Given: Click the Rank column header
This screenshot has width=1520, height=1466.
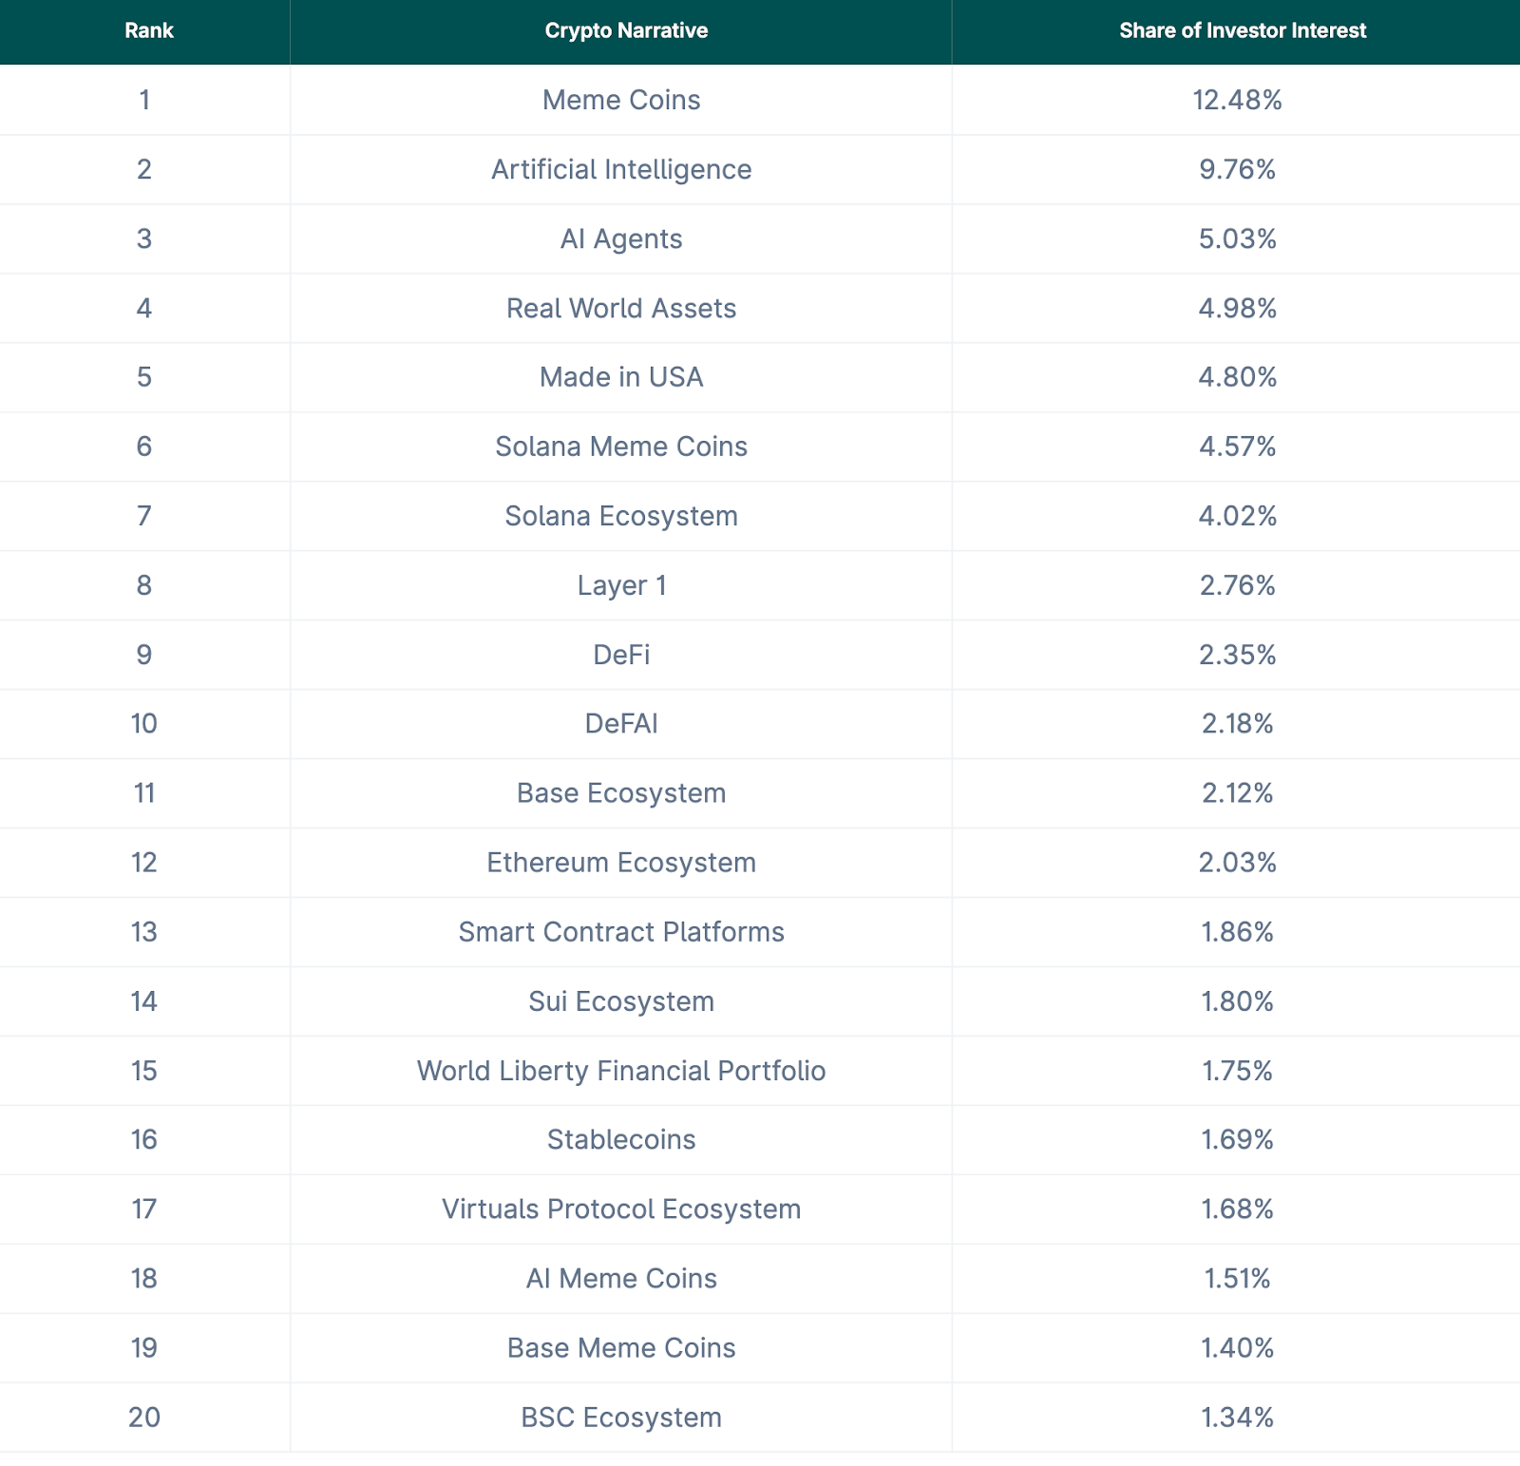Looking at the screenshot, I should point(149,30).
